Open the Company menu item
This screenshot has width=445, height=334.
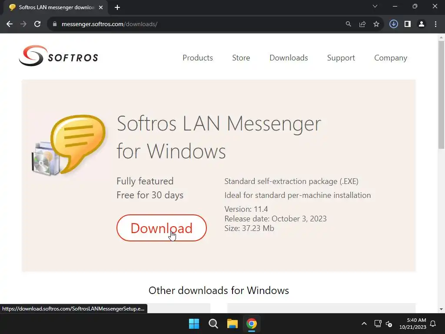point(391,58)
